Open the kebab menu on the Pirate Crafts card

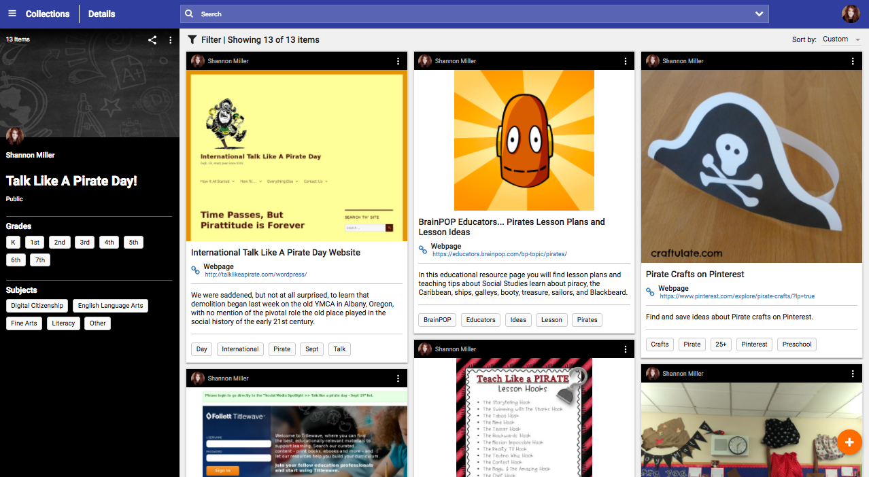[x=853, y=60]
